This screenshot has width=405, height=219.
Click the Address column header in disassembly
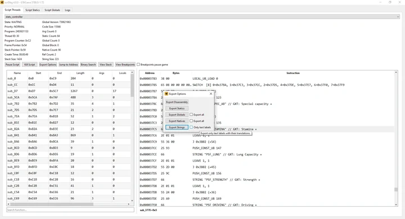click(x=150, y=73)
